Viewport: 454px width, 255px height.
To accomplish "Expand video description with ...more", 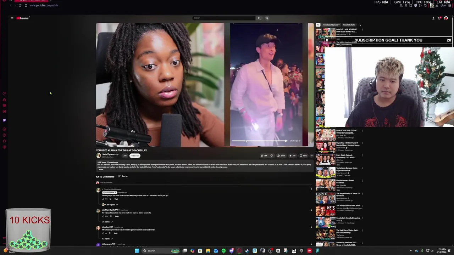I will [x=101, y=170].
